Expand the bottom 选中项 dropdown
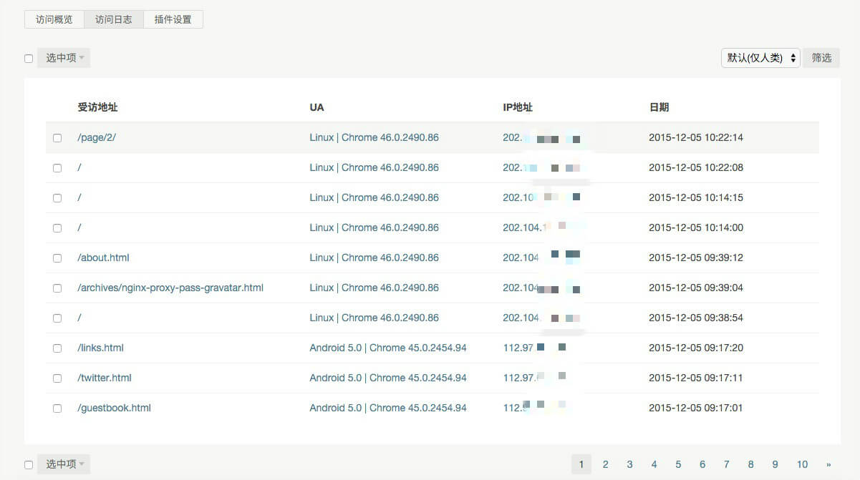Image resolution: width=860 pixels, height=480 pixels. pos(64,464)
